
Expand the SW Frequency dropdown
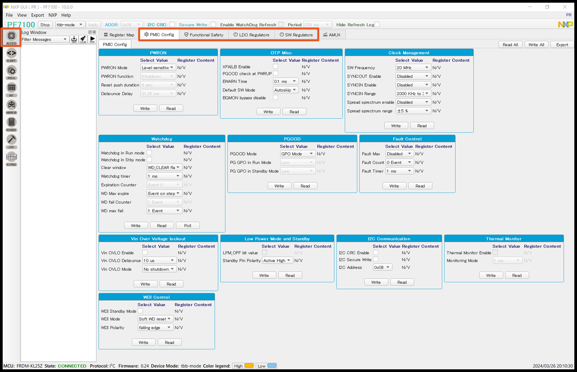tap(413, 68)
